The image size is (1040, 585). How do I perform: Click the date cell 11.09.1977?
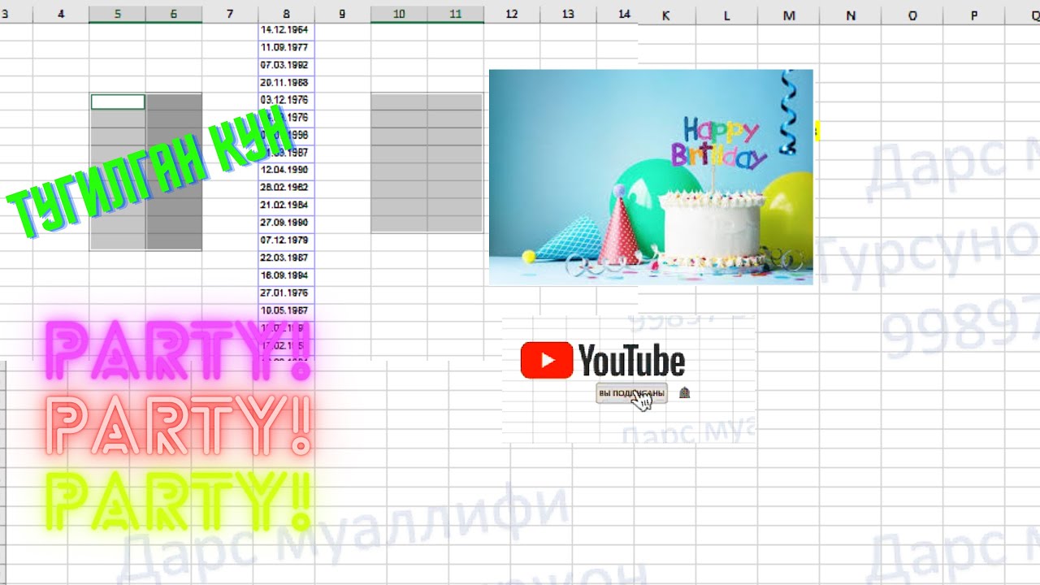coord(286,47)
